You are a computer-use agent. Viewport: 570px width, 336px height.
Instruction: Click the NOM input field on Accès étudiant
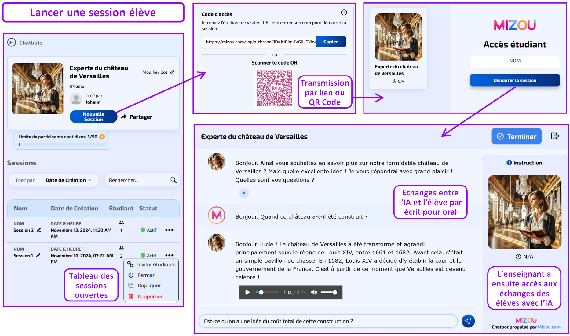(515, 61)
